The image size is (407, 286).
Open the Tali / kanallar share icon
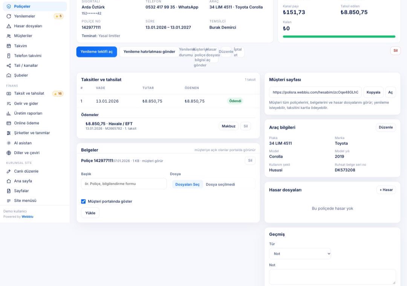(x=9, y=65)
